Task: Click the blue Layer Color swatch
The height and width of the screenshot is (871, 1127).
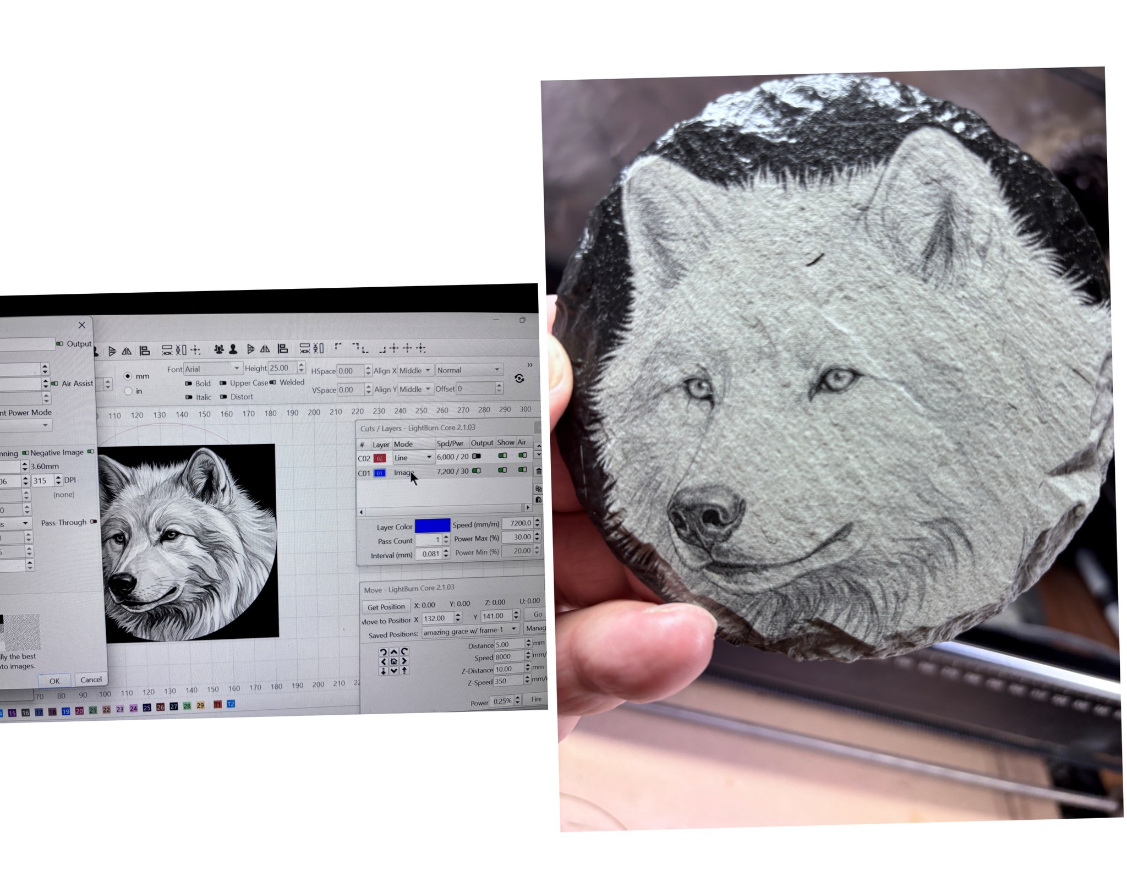Action: coord(432,525)
